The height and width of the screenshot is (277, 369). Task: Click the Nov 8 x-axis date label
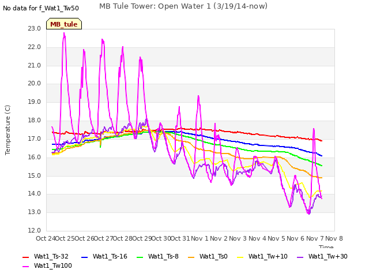pyautogui.click(x=334, y=238)
